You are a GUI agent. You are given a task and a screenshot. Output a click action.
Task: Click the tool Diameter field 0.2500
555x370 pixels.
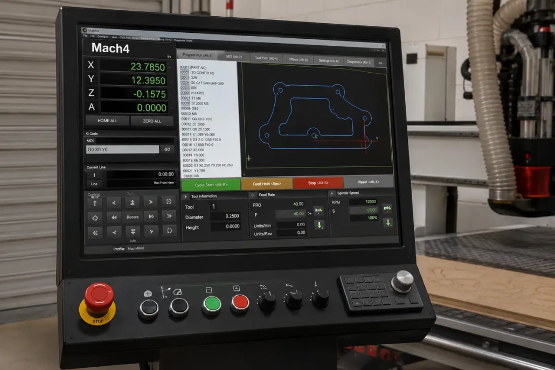pos(226,216)
